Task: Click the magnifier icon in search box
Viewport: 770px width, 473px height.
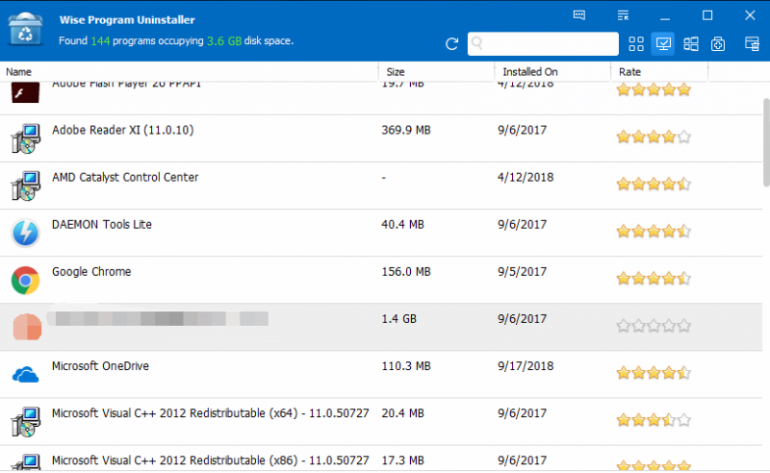Action: pos(476,43)
